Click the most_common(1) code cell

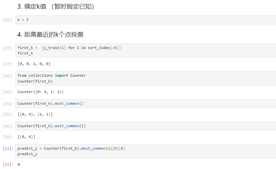(146, 126)
